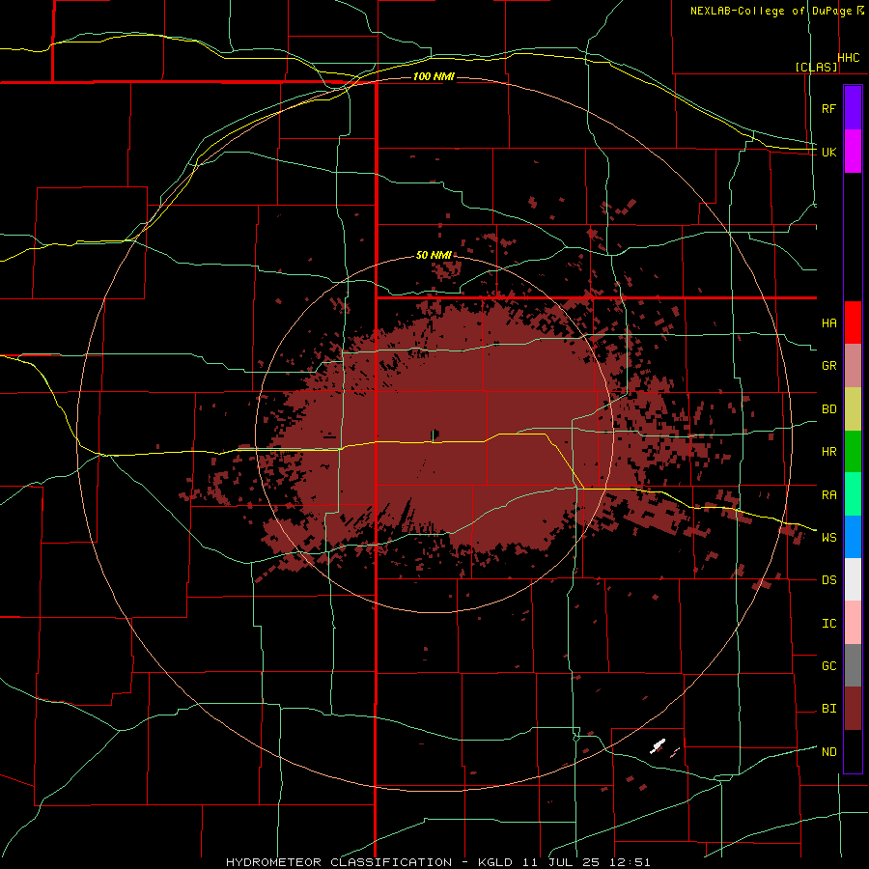Click the DS legend label

click(x=828, y=579)
